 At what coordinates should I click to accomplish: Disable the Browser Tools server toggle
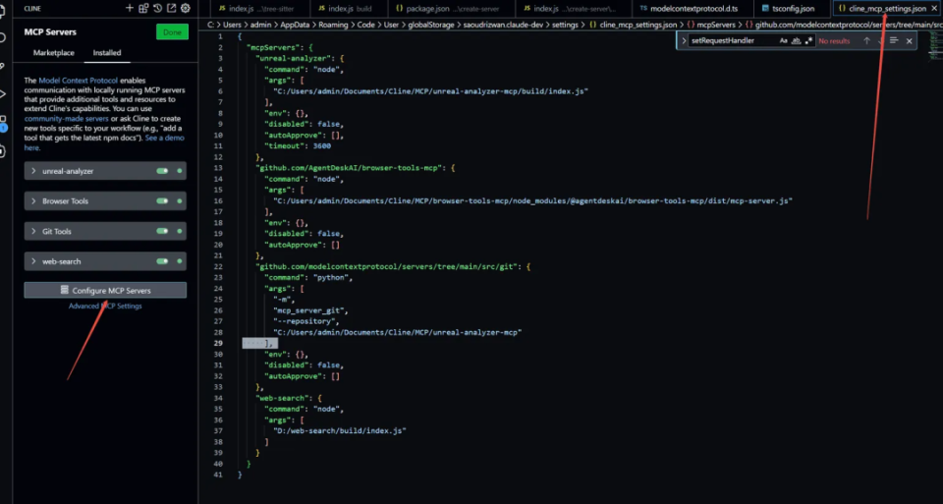click(x=162, y=200)
